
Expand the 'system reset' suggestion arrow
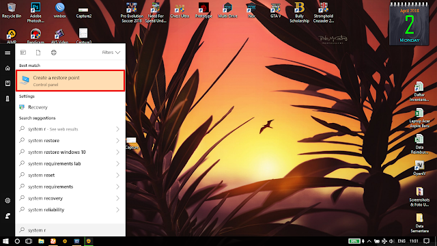pyautogui.click(x=117, y=175)
